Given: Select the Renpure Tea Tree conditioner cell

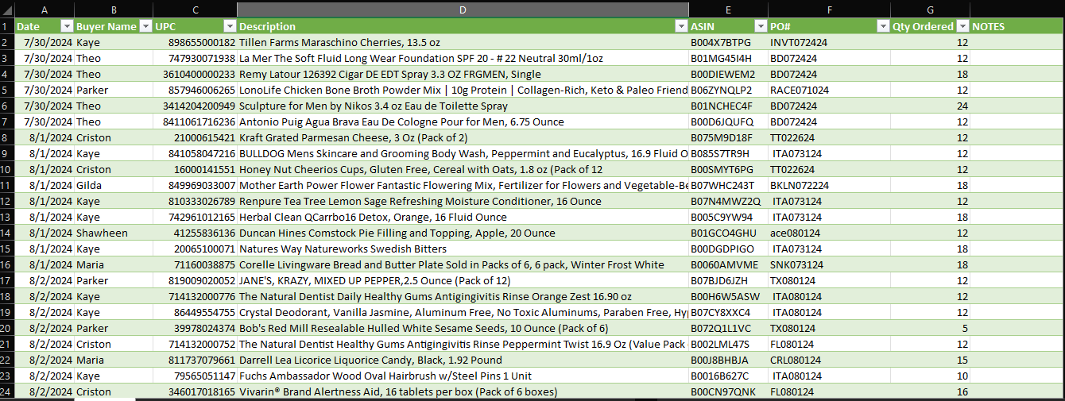Looking at the screenshot, I should 463,201.
